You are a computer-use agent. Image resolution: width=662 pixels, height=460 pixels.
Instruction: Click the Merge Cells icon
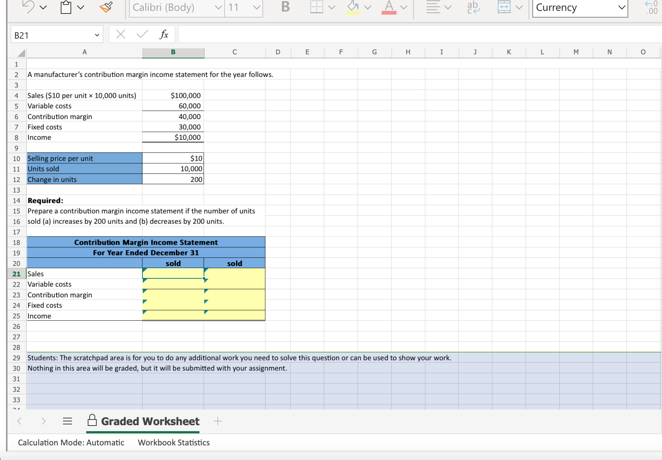click(504, 7)
